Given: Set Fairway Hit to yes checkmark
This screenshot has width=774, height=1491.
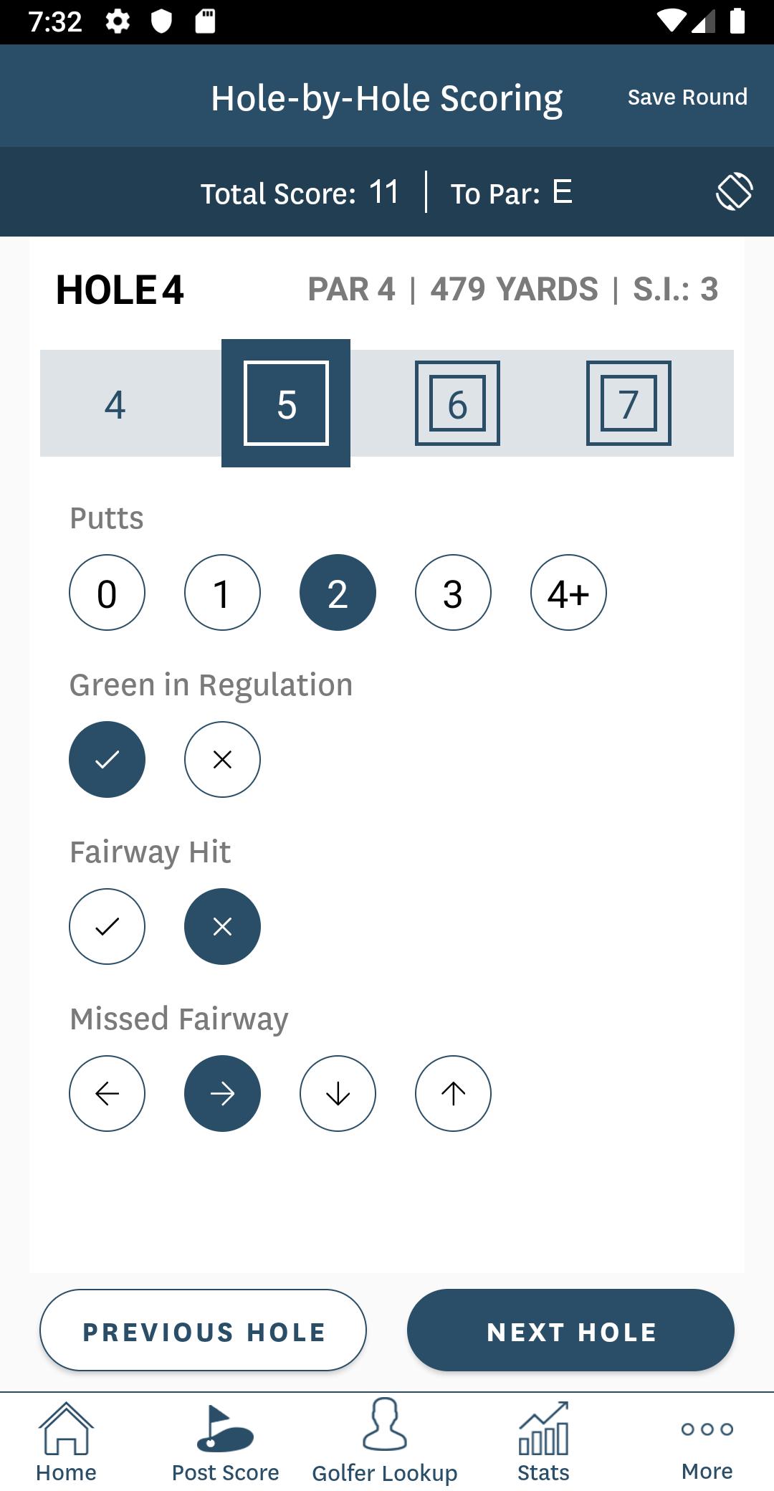Looking at the screenshot, I should click(107, 926).
